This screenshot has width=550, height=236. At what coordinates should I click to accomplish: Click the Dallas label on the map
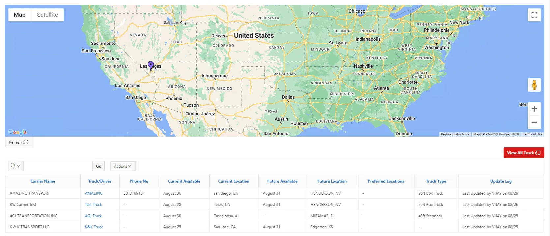tap(288, 97)
